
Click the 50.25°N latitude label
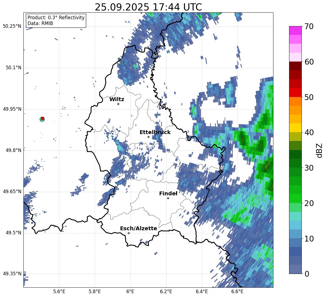pyautogui.click(x=12, y=26)
